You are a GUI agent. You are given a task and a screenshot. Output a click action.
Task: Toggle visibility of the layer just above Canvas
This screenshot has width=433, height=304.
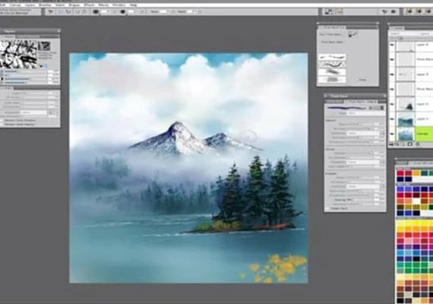coord(392,119)
